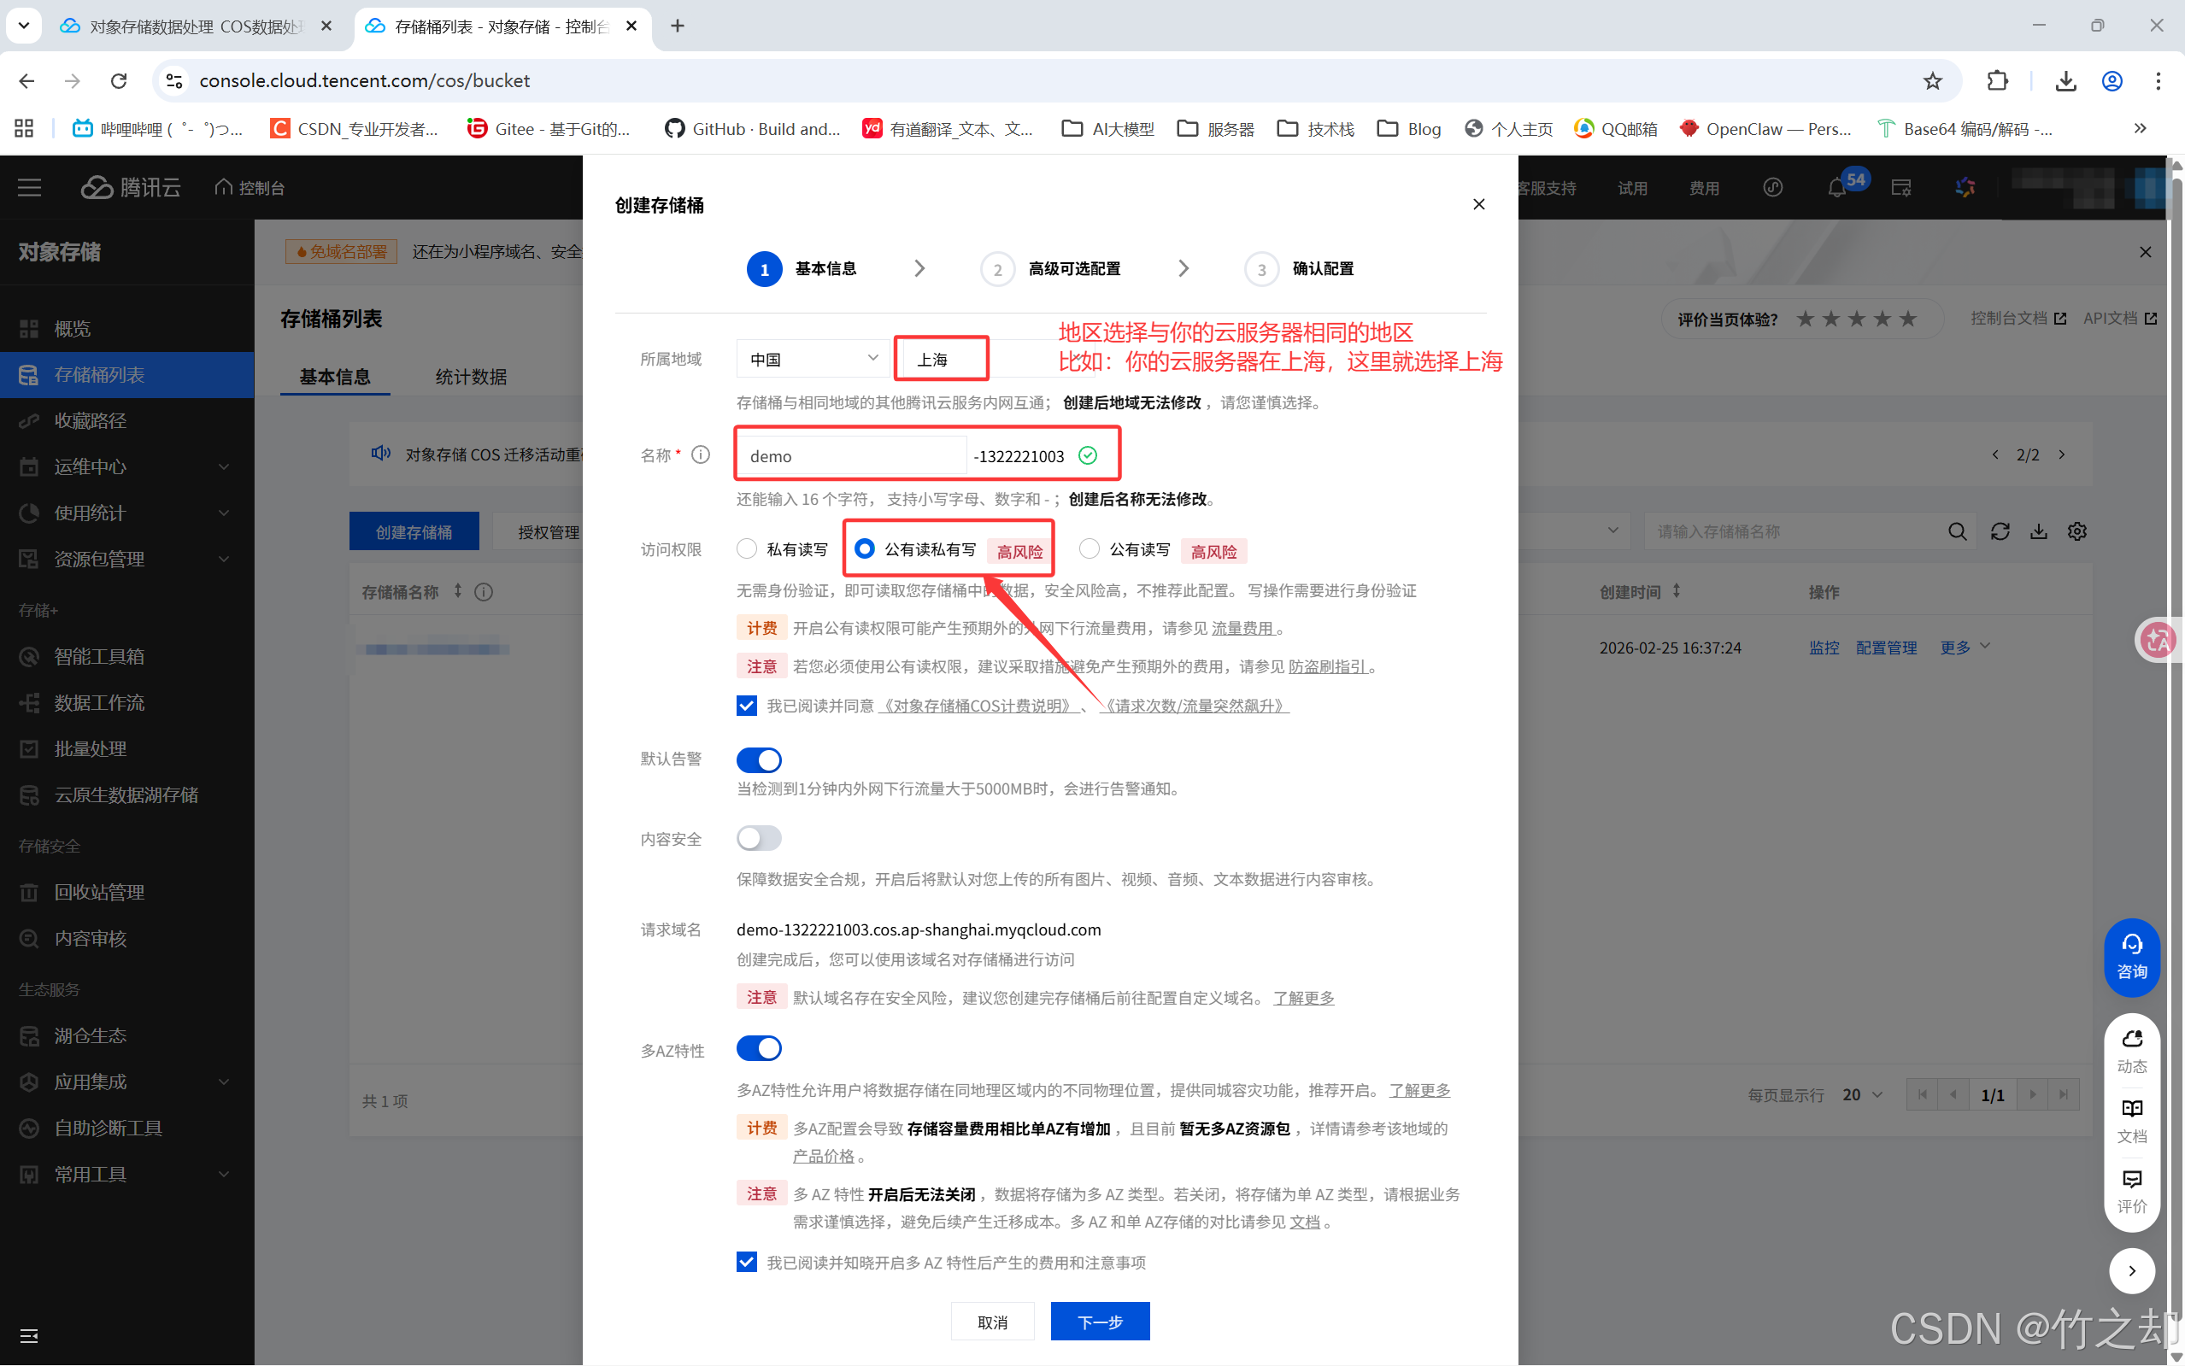Open browser downloads icon
Image resolution: width=2185 pixels, height=1366 pixels.
(2065, 80)
